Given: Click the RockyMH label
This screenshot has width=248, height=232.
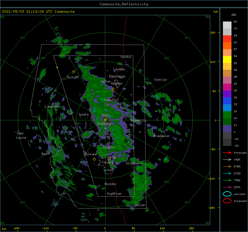Looking at the screenshot, I should (73, 77).
